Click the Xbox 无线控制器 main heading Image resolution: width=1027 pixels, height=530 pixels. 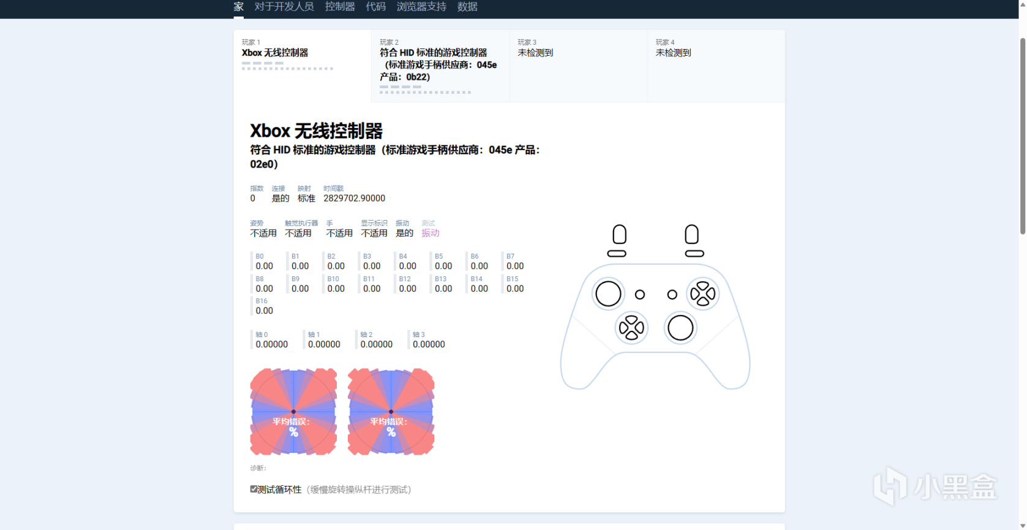(316, 131)
